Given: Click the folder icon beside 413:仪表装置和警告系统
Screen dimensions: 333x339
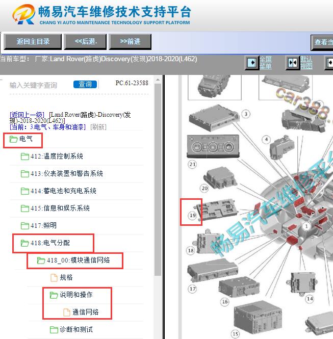Looking at the screenshot, I should pos(25,174).
